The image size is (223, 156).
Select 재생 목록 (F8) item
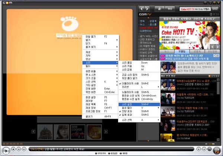[x=100, y=104]
